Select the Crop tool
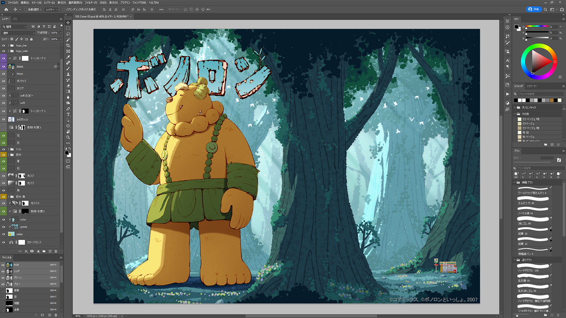The image size is (566, 318). [x=68, y=46]
